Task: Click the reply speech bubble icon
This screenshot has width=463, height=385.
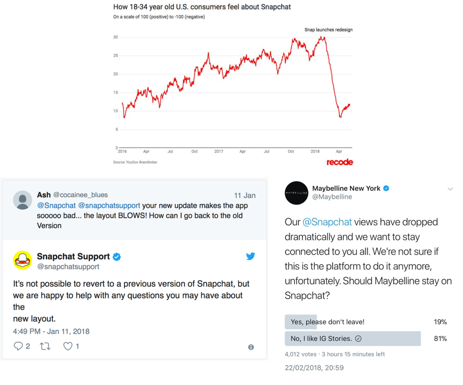Action: [18, 346]
